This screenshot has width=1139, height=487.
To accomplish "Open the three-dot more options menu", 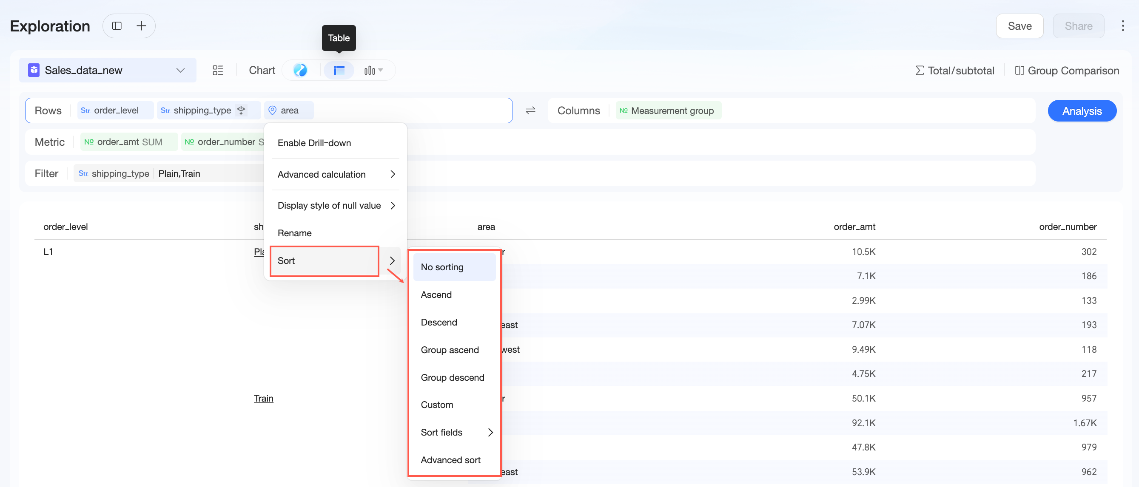I will (x=1123, y=26).
